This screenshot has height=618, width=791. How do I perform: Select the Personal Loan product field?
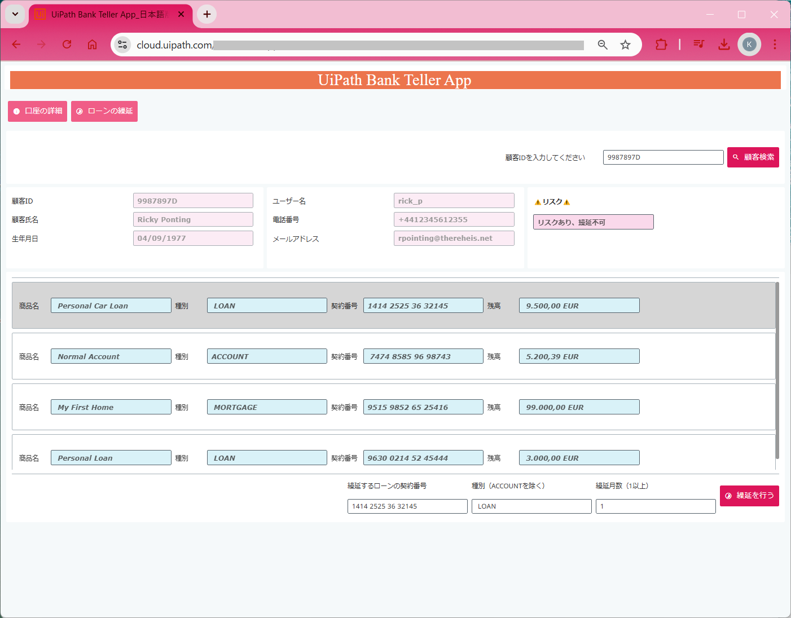coord(111,458)
